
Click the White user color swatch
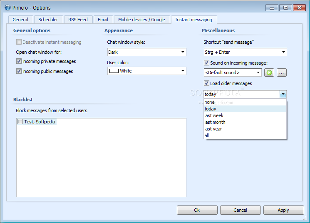114,71
